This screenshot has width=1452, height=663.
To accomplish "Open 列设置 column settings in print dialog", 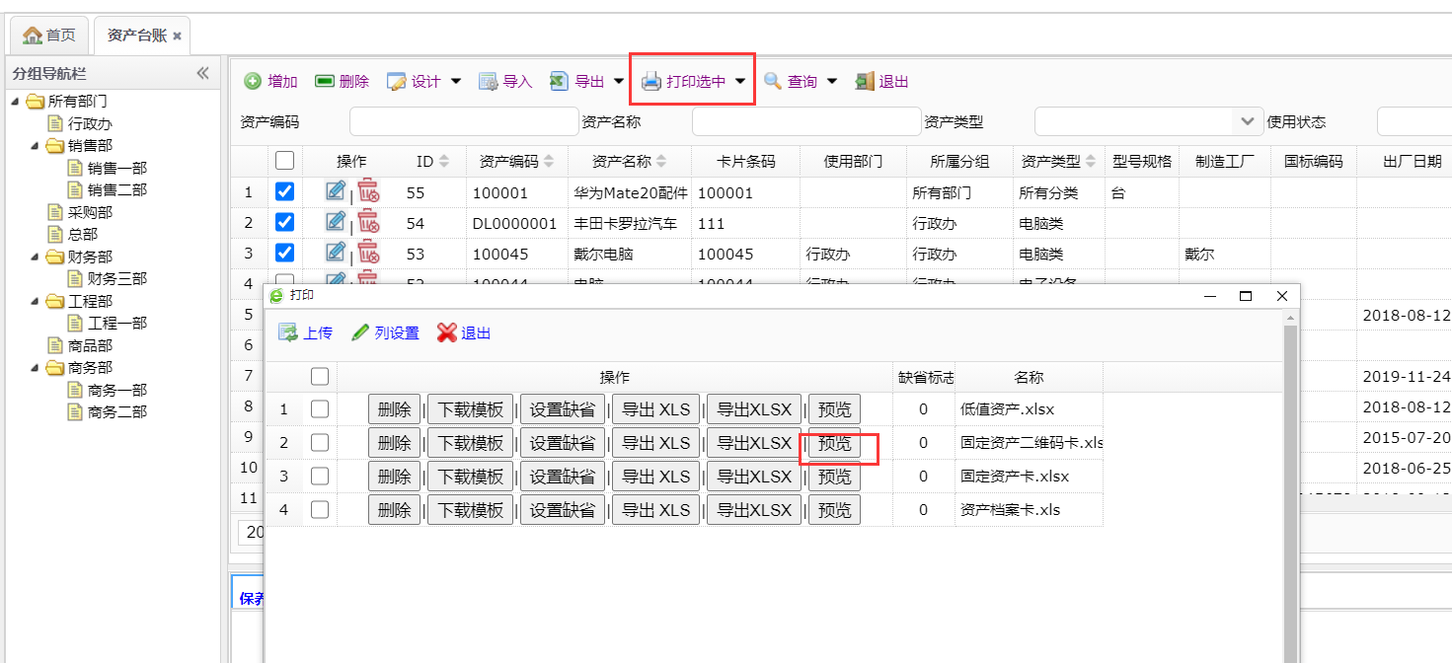I will [x=361, y=333].
